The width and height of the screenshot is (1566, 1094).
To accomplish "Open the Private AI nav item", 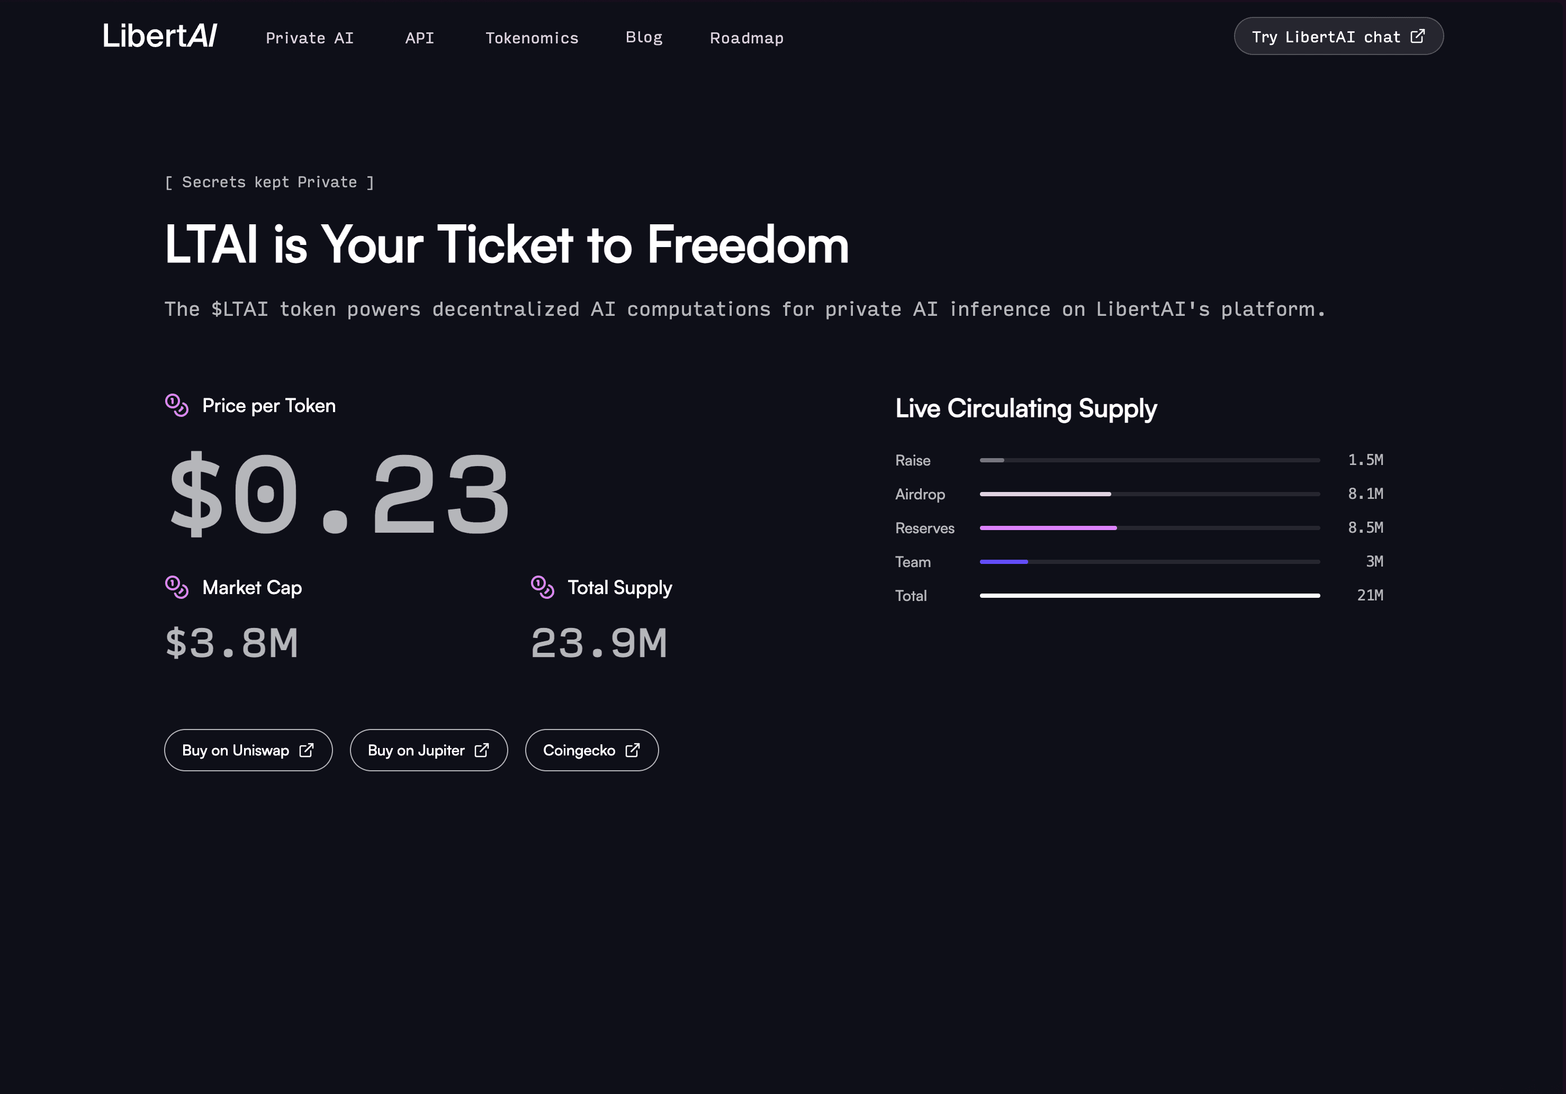I will [310, 38].
